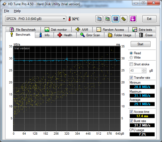Click the Start benchmark button
The height and width of the screenshot is (142, 162).
140,44
